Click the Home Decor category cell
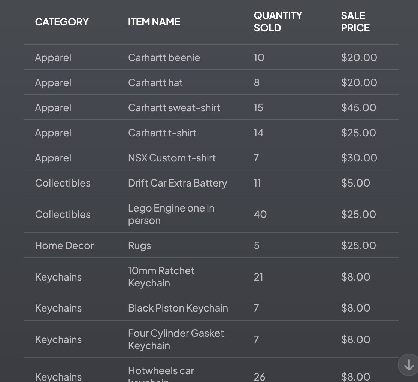Image resolution: width=418 pixels, height=382 pixels. click(64, 246)
